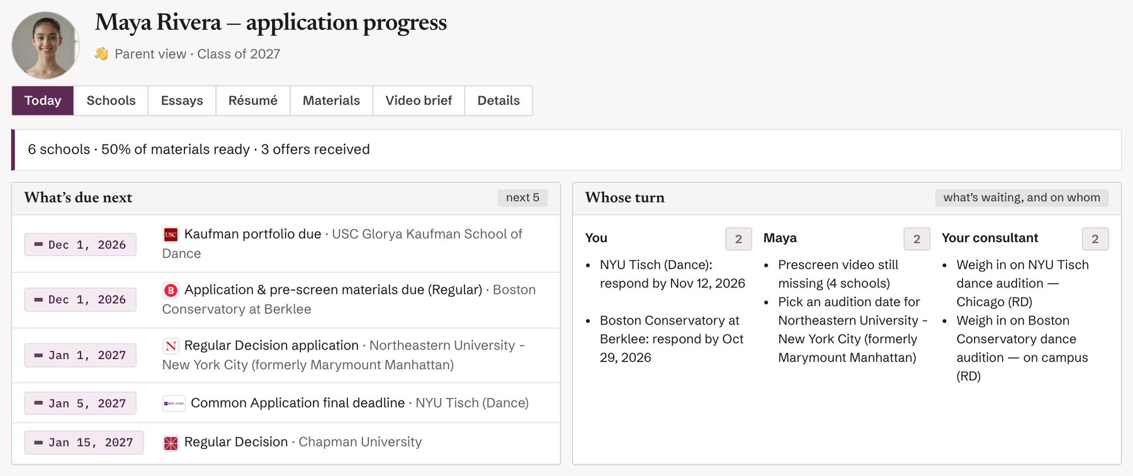The image size is (1133, 476).
Task: Switch to the Details tab
Action: click(499, 101)
